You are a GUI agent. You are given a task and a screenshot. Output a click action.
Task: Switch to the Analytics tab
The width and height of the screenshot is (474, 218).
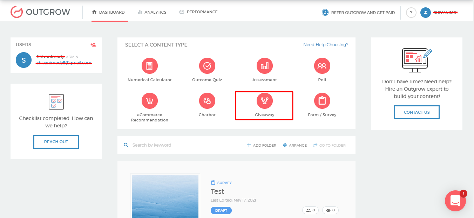(152, 12)
